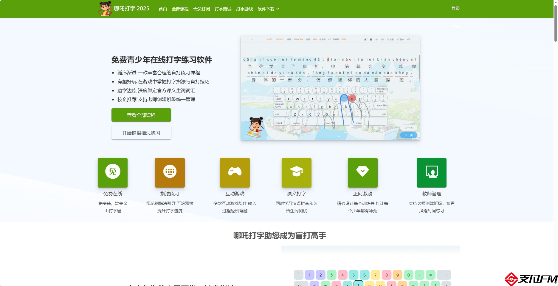Click the 教师管理 teacher icon tile
This screenshot has height=286, width=558.
pos(432,173)
